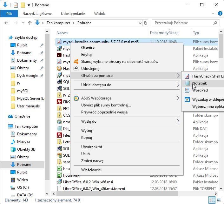The height and width of the screenshot is (204, 224).
Task: Open recent locations dropdown arrow
Action: [x=23, y=23]
